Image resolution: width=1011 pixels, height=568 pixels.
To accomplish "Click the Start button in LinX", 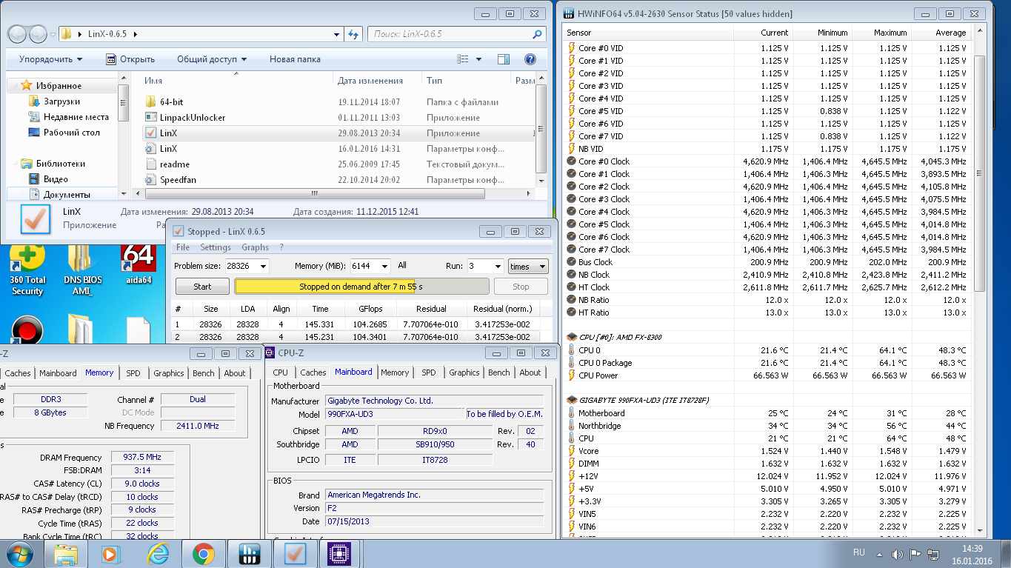I will [202, 287].
